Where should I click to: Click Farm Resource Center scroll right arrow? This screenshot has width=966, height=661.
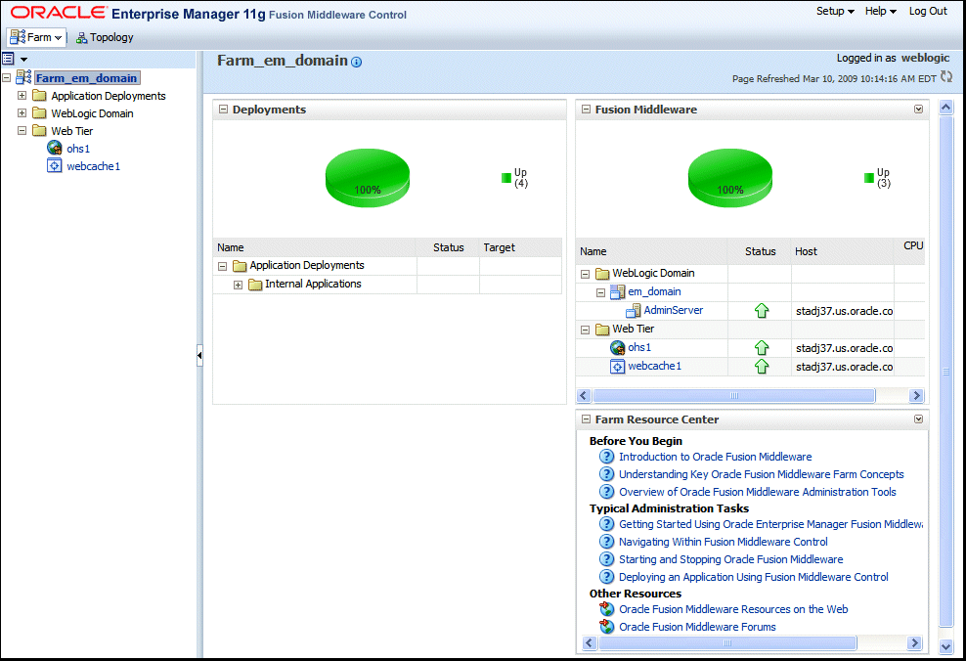(915, 642)
